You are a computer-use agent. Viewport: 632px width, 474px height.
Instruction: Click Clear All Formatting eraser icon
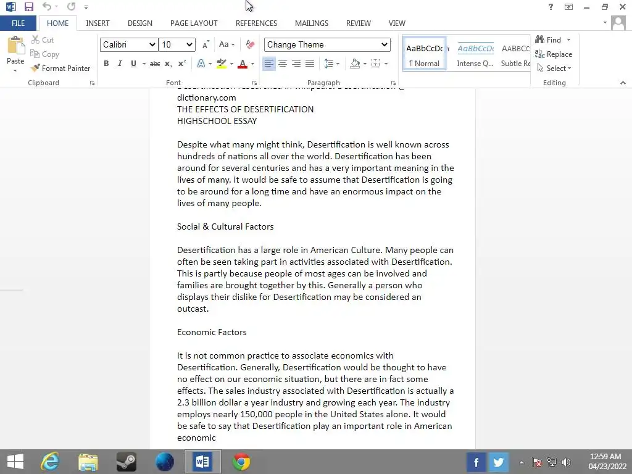[x=250, y=44]
